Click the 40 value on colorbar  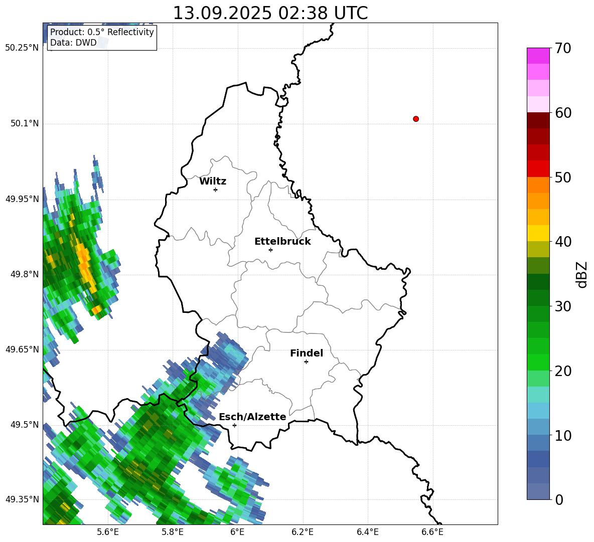pyautogui.click(x=563, y=242)
